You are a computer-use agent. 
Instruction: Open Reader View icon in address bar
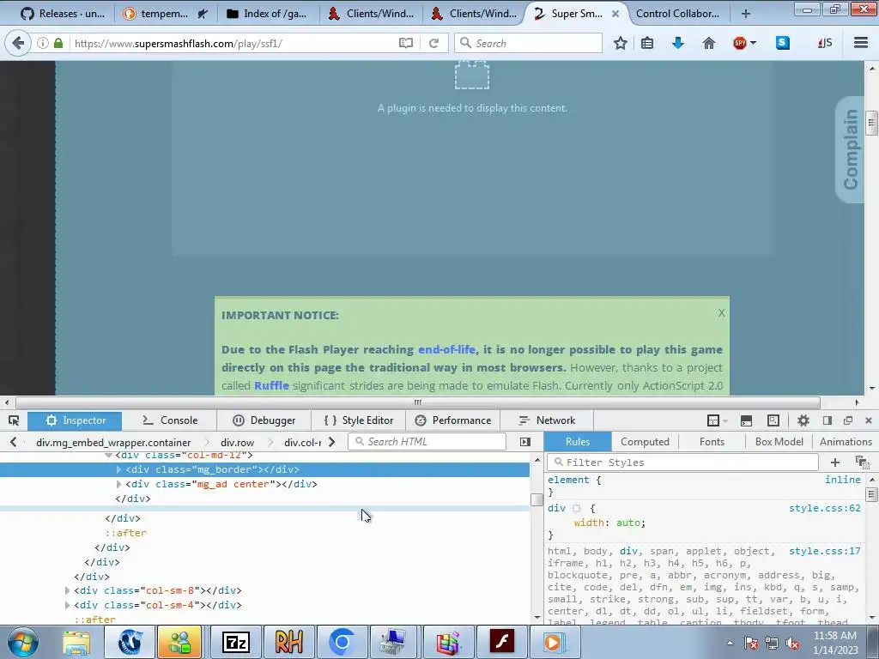(406, 43)
